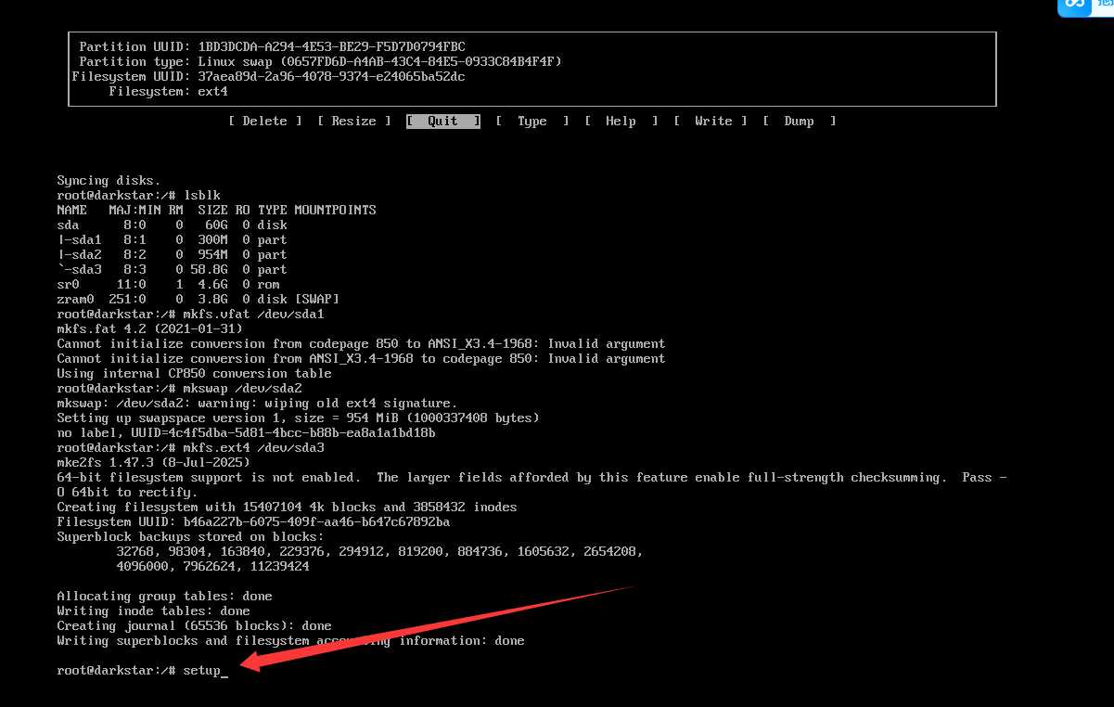Click the sr0 rom device row
Viewport: 1114px width, 707px height.
pos(168,284)
